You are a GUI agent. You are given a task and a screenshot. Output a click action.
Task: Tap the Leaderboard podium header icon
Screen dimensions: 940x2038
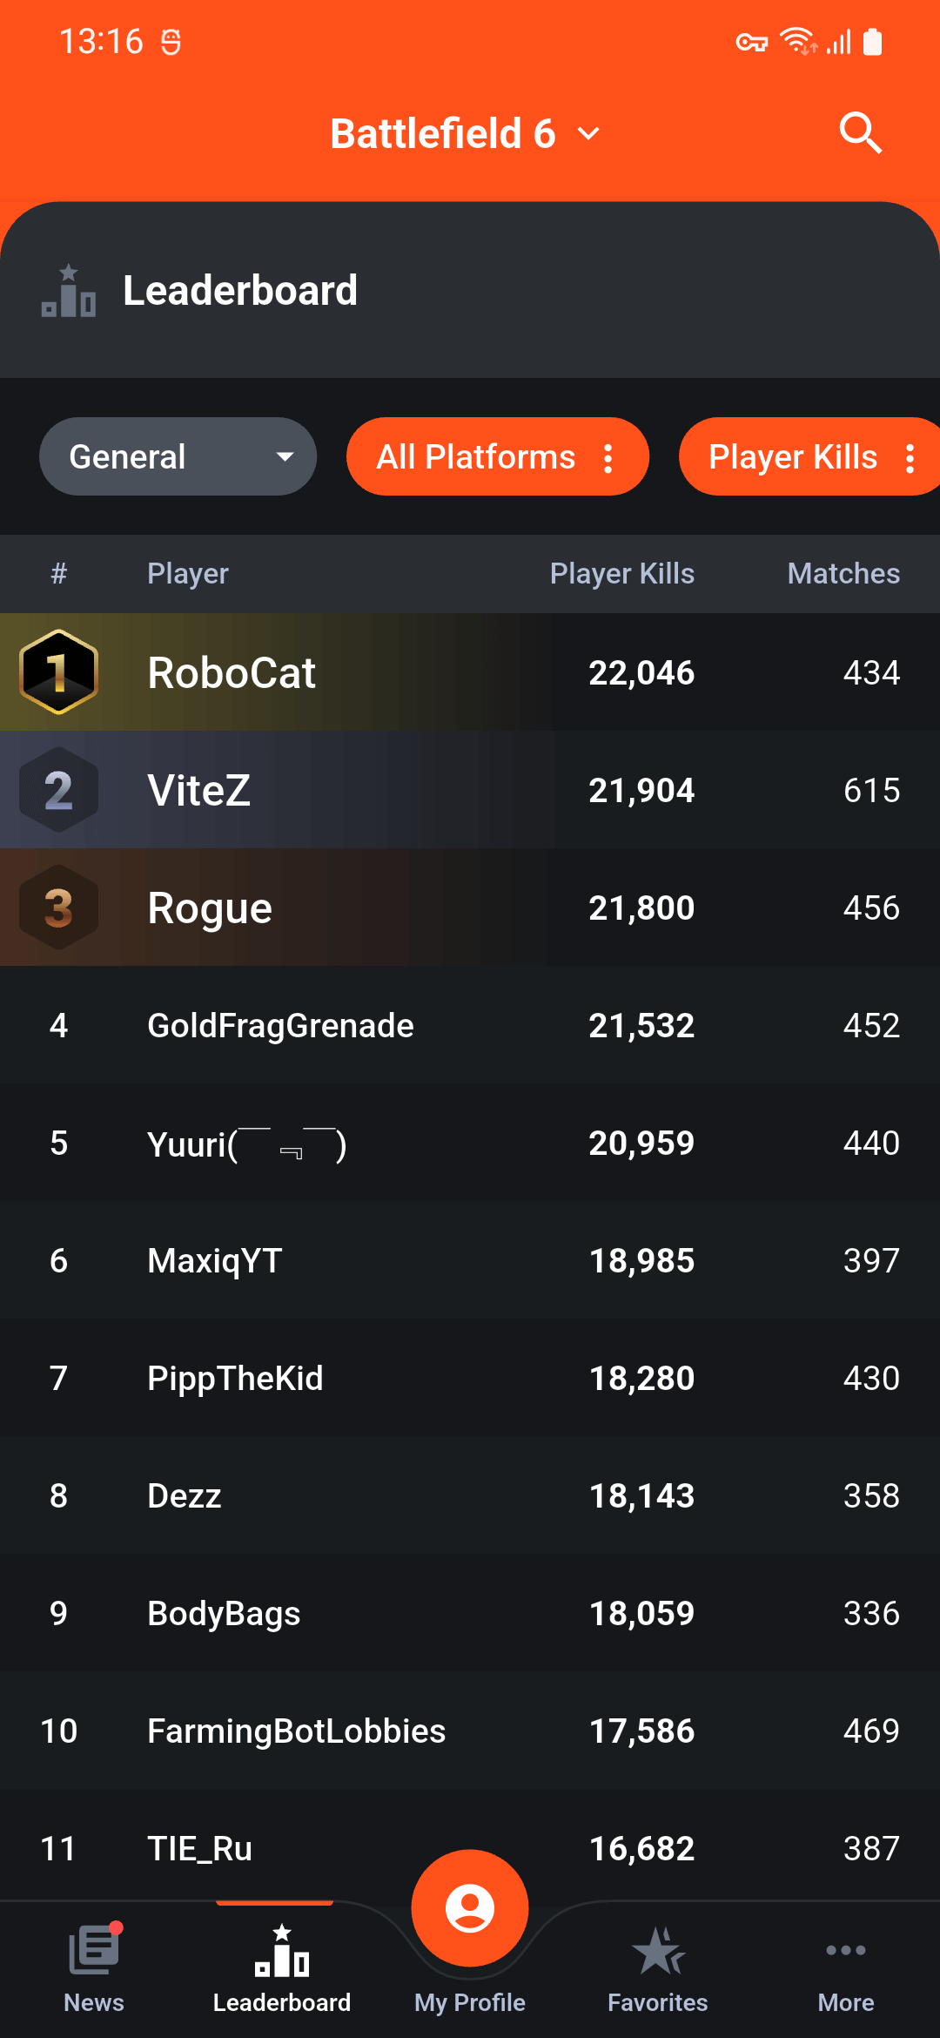coord(69,291)
